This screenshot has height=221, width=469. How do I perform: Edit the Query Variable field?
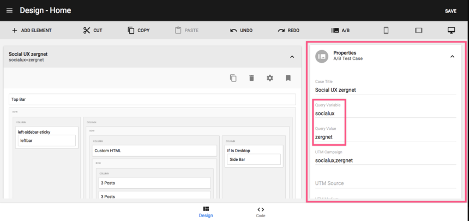385,114
